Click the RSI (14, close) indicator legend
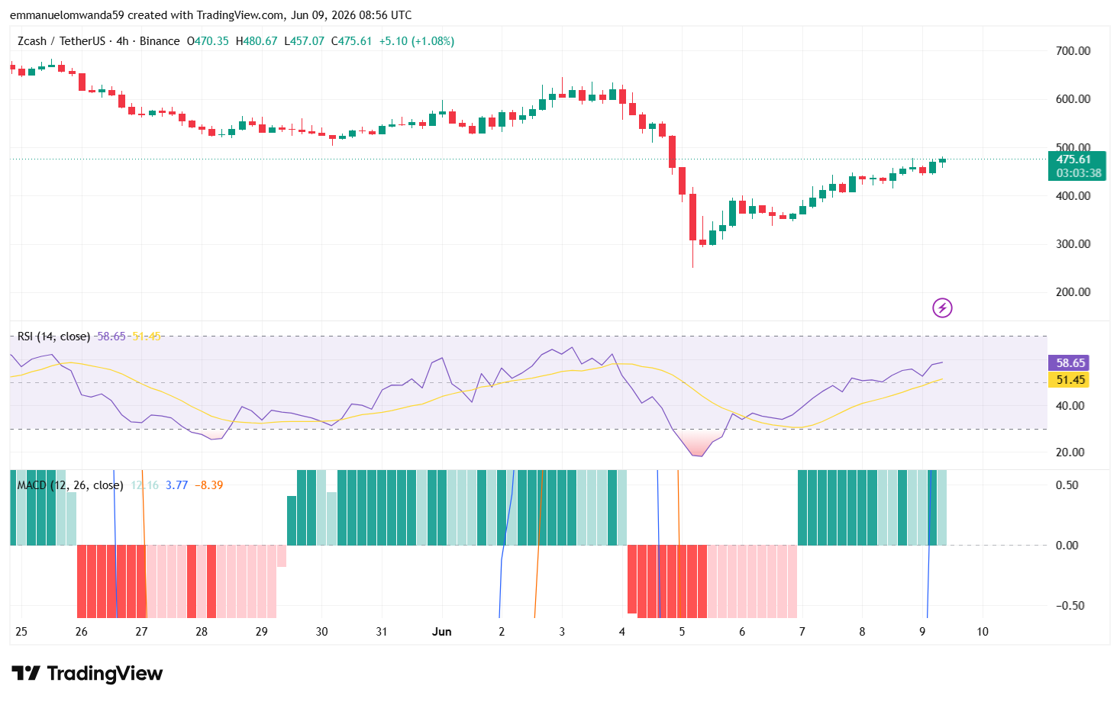The height and width of the screenshot is (702, 1120). point(53,336)
